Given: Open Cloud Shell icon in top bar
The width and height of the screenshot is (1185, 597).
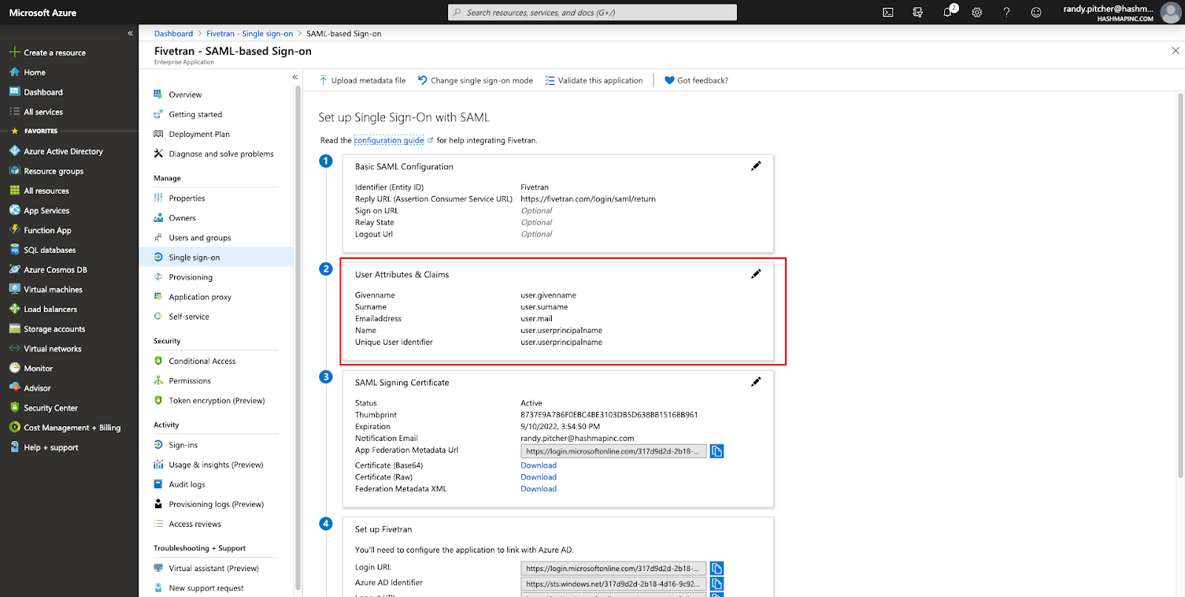Looking at the screenshot, I should click(888, 13).
